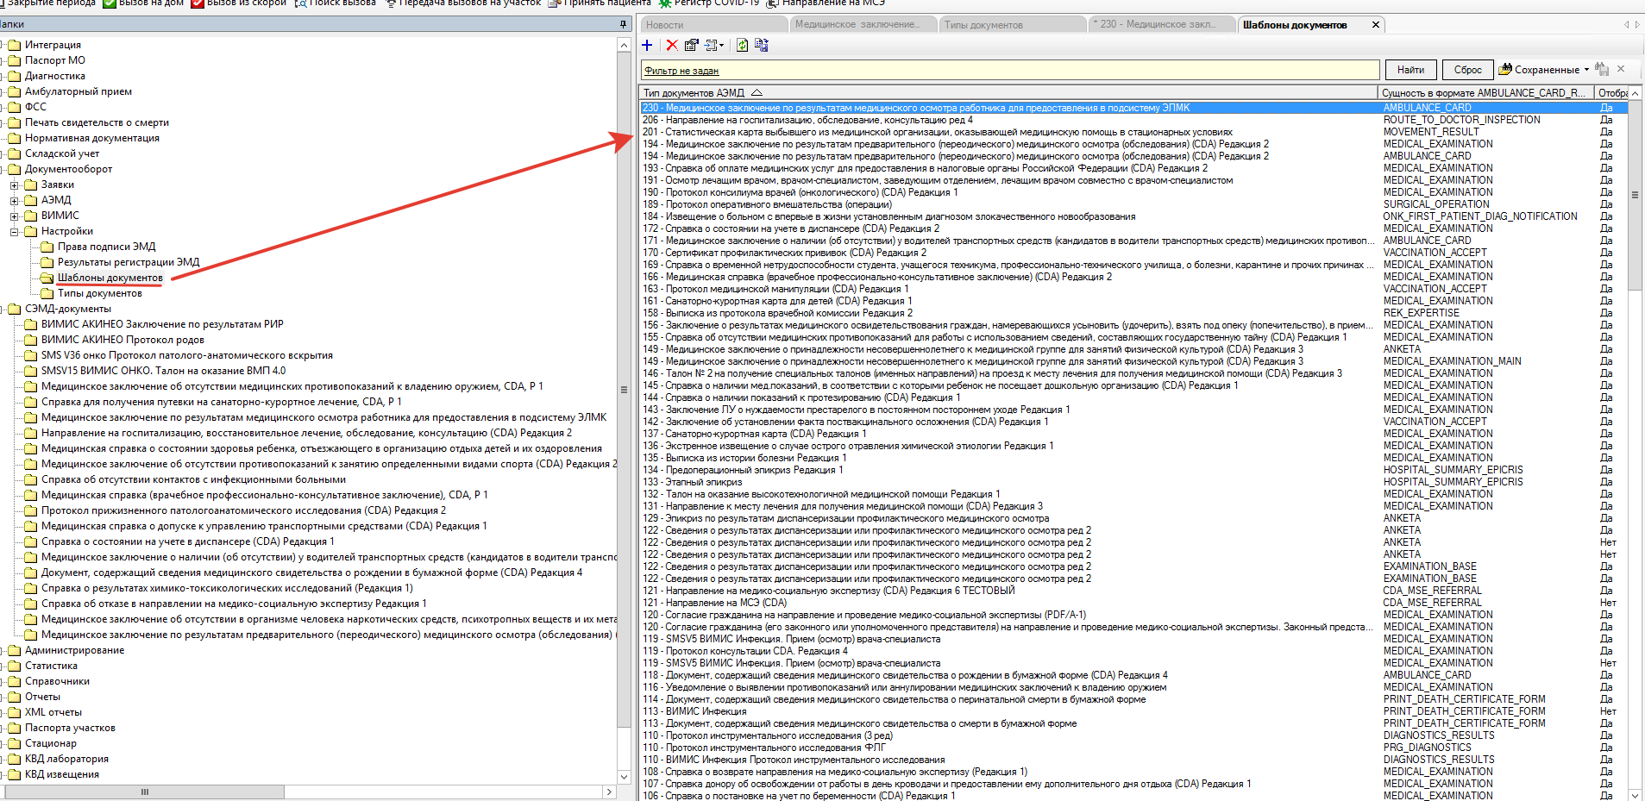Expand the ВИМИС tree node

point(15,216)
